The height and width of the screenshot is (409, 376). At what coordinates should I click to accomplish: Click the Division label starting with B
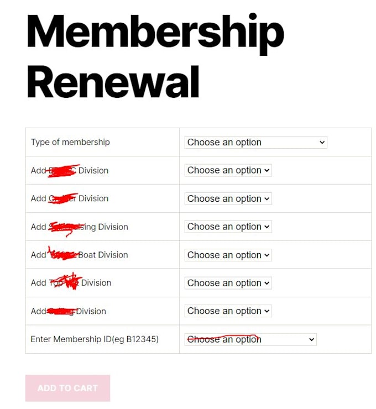click(70, 170)
